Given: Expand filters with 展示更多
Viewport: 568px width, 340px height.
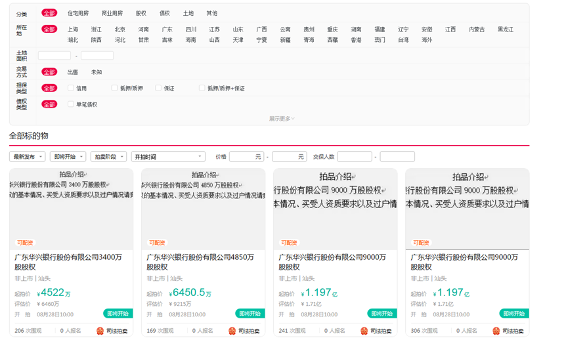Looking at the screenshot, I should [x=282, y=119].
